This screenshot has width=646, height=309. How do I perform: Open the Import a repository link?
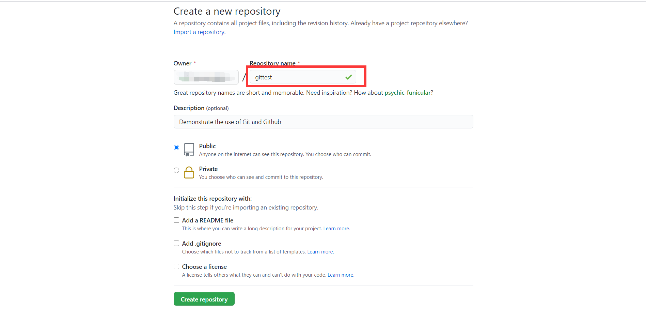coord(200,32)
